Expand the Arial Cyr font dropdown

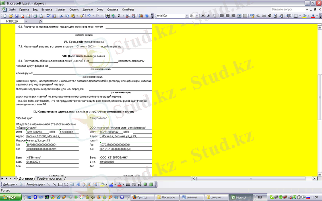pyautogui.click(x=186, y=16)
